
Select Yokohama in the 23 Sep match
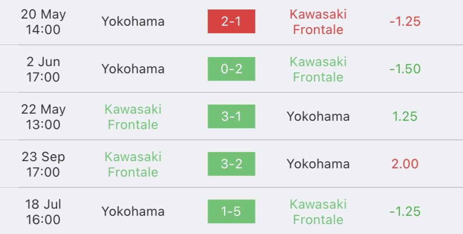pyautogui.click(x=318, y=164)
